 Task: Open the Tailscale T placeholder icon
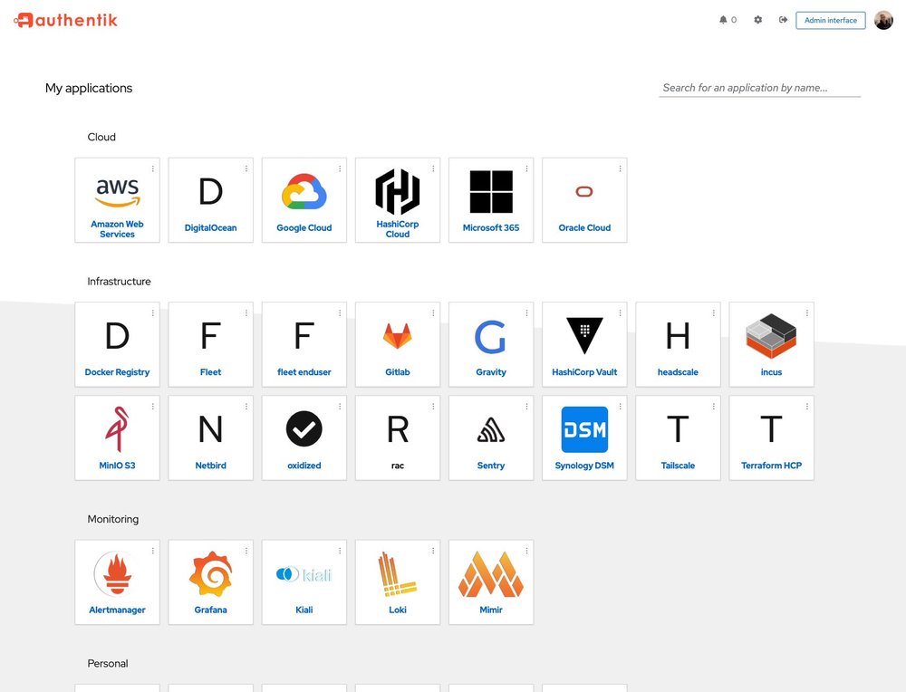pos(678,429)
